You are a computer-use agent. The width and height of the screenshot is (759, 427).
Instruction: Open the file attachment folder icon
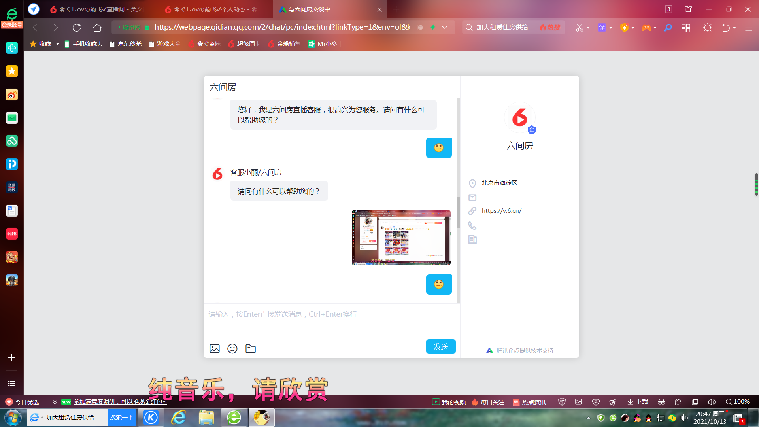tap(251, 349)
